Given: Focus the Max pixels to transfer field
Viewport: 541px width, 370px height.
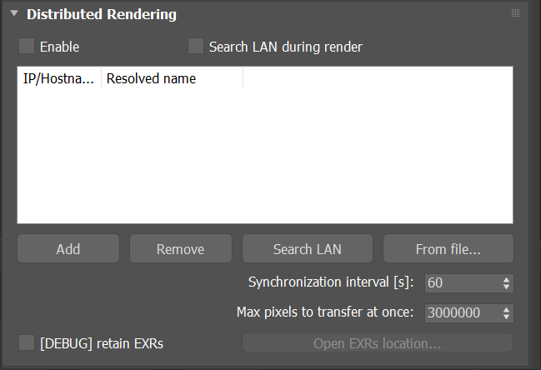Looking at the screenshot, I should point(463,313).
